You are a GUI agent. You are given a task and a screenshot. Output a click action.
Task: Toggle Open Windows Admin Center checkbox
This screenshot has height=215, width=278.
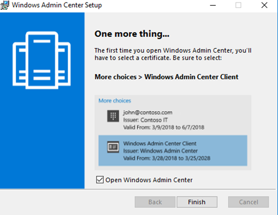100,180
